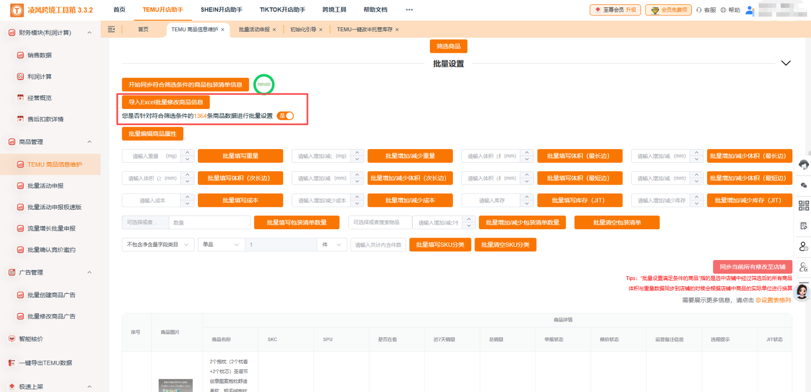Open user avatar profile icon
The image size is (811, 392).
pyautogui.click(x=750, y=10)
